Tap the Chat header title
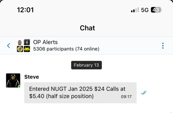The image size is (173, 113). pyautogui.click(x=87, y=28)
